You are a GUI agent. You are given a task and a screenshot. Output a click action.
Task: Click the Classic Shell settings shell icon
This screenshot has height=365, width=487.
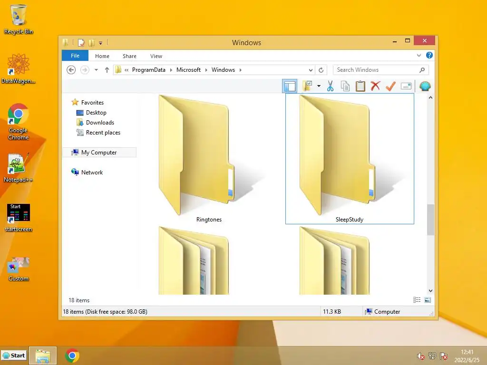[x=425, y=86]
